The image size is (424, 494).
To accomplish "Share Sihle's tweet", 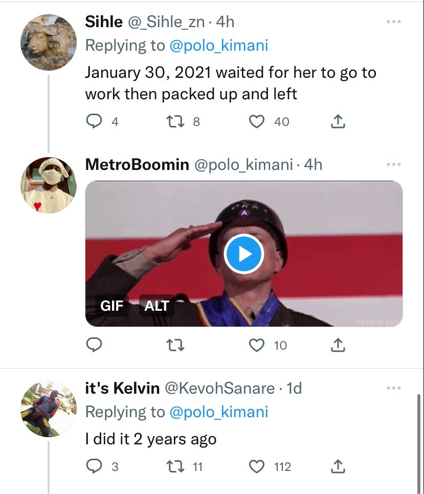I will tap(338, 122).
